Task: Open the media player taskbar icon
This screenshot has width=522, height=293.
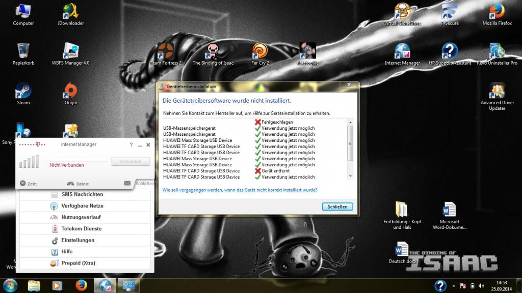Action: [57, 286]
